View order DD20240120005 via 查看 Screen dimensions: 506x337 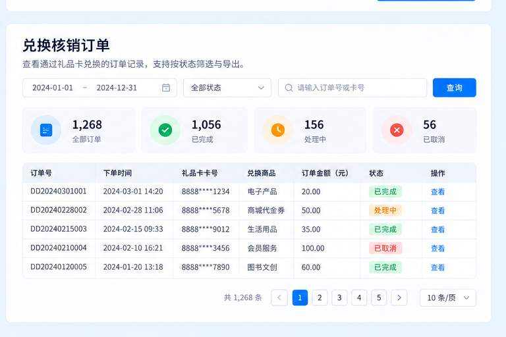pos(437,267)
